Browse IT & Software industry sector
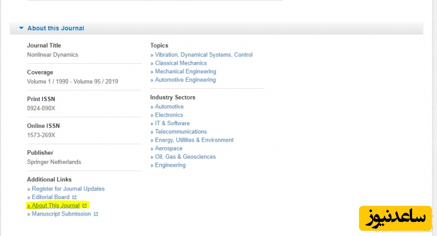The height and width of the screenshot is (236, 437). point(172,123)
